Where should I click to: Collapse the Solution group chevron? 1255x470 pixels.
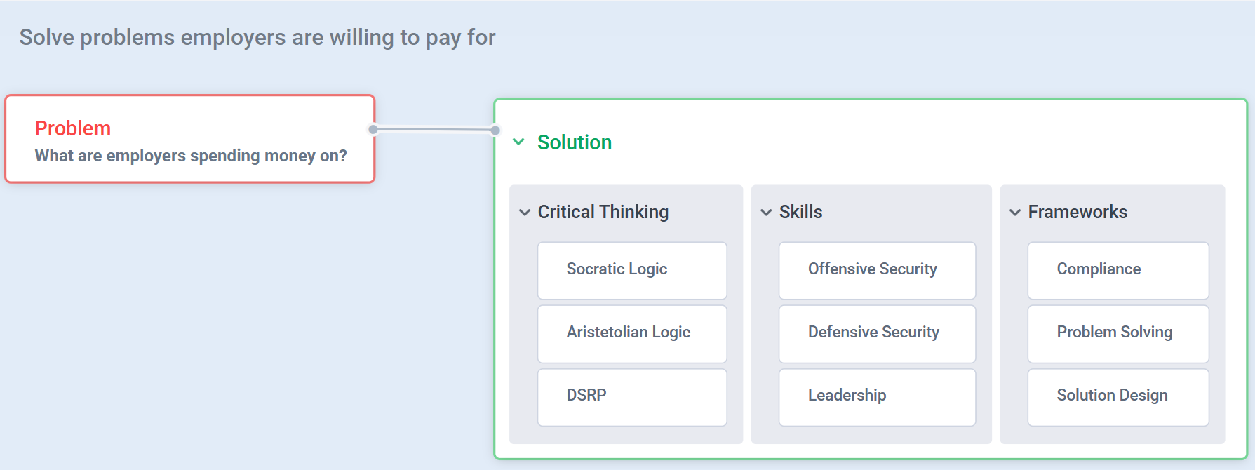pos(518,142)
